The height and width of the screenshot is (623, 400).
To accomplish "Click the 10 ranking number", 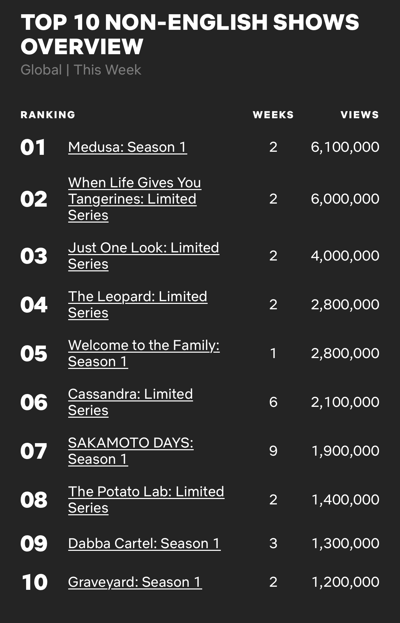I will tap(35, 582).
